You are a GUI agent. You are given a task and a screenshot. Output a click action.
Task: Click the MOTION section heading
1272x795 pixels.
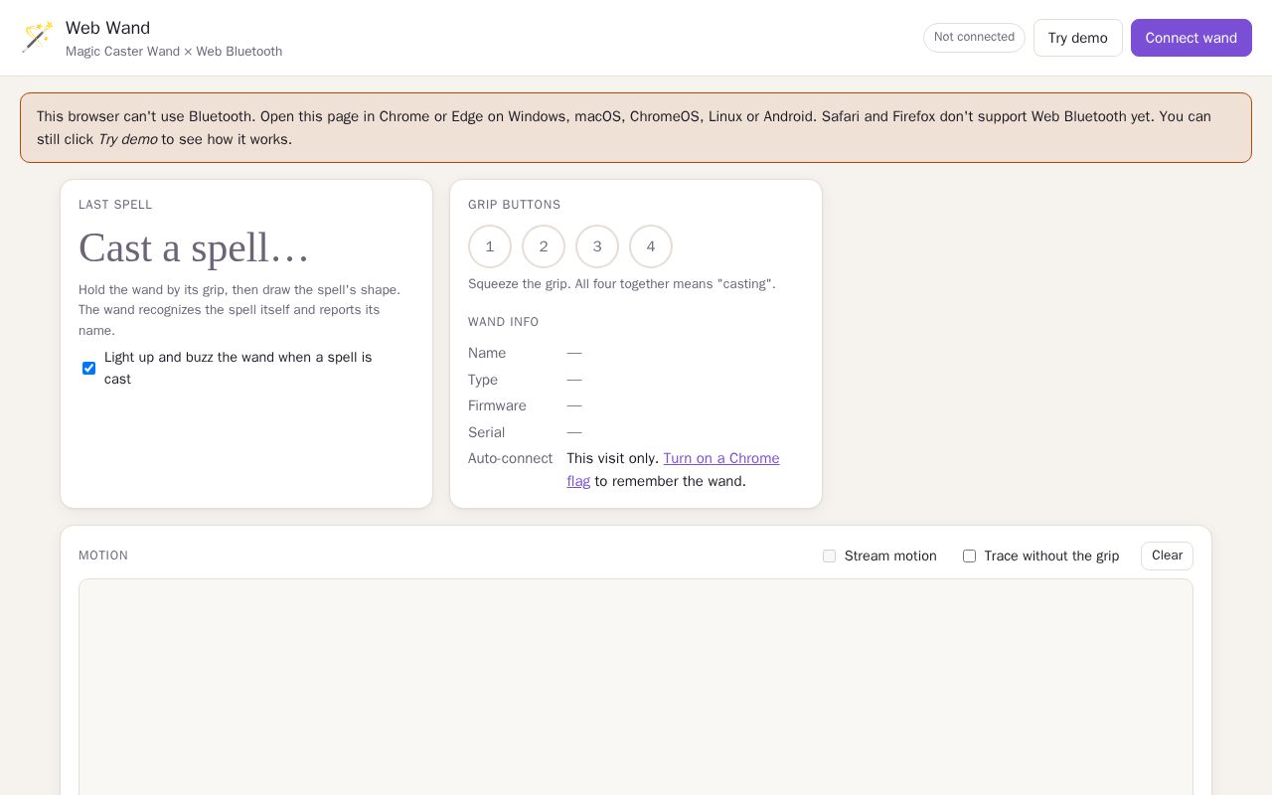pos(103,556)
